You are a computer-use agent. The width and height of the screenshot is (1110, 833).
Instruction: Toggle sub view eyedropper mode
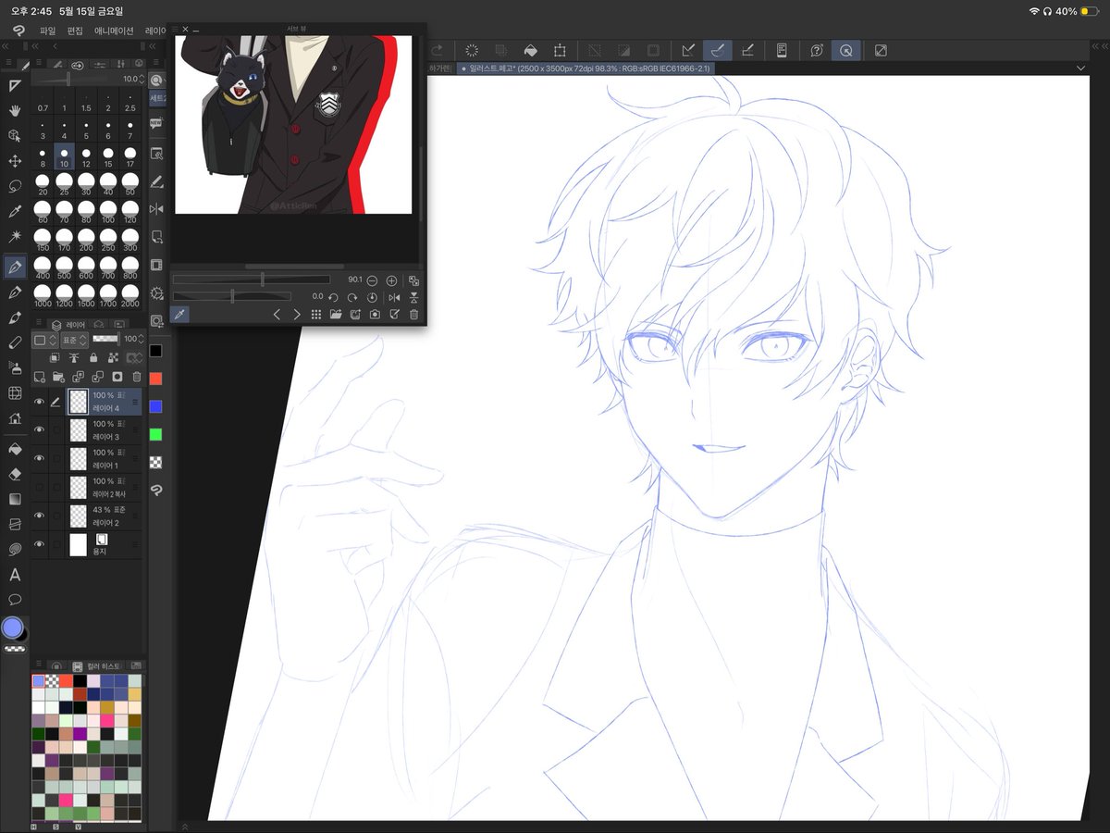[179, 315]
